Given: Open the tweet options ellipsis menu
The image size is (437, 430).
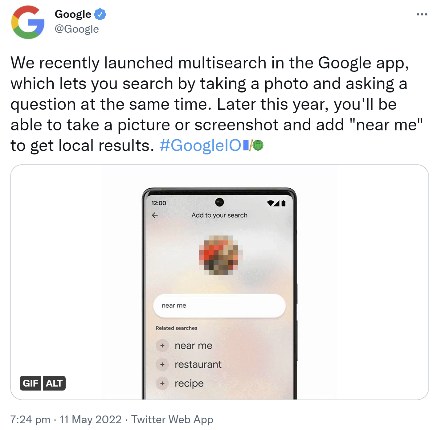Looking at the screenshot, I should point(422,14).
